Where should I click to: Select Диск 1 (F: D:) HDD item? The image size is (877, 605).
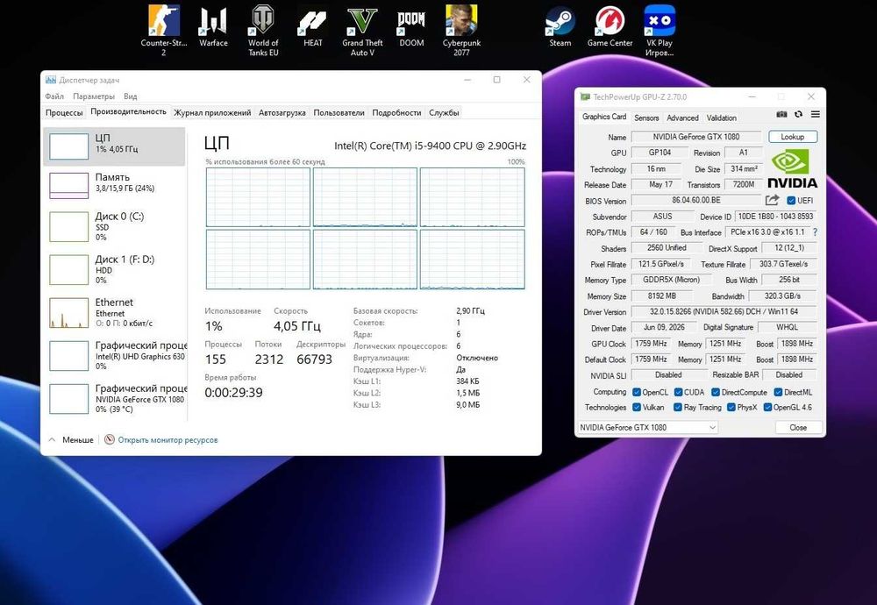[x=114, y=269]
